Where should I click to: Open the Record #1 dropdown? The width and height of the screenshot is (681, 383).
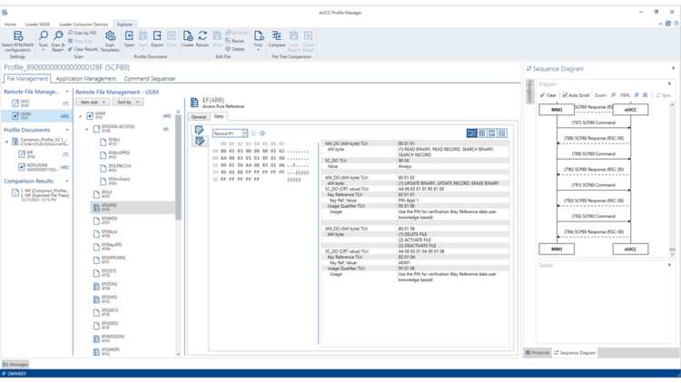point(244,133)
